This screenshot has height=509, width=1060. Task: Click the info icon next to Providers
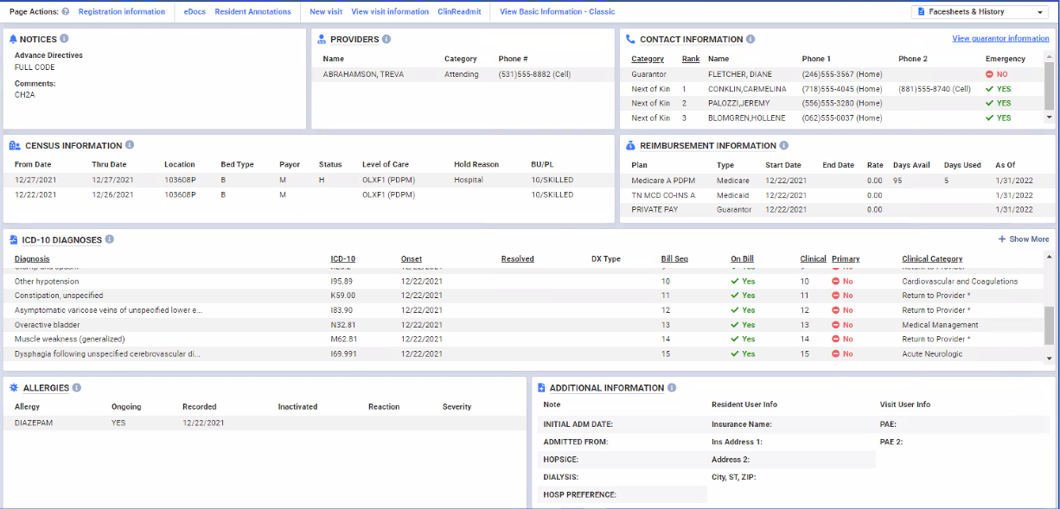coord(386,39)
